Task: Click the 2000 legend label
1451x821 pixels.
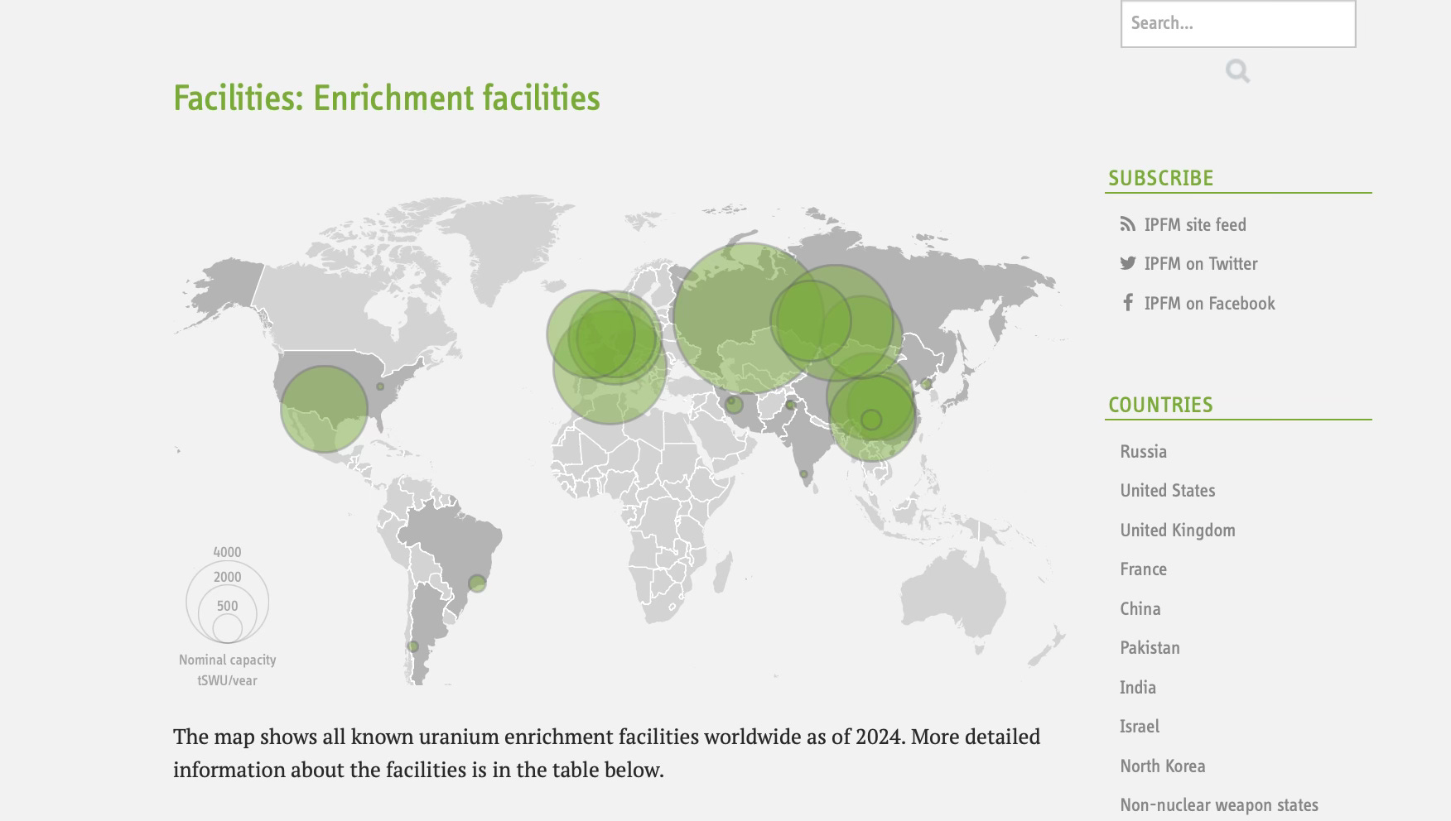Action: click(x=227, y=577)
